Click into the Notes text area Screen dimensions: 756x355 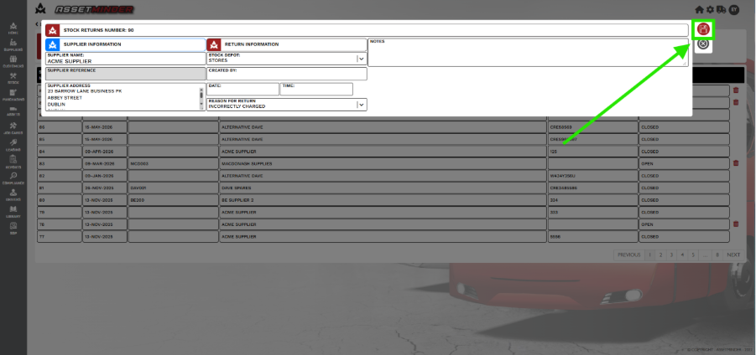coord(528,53)
